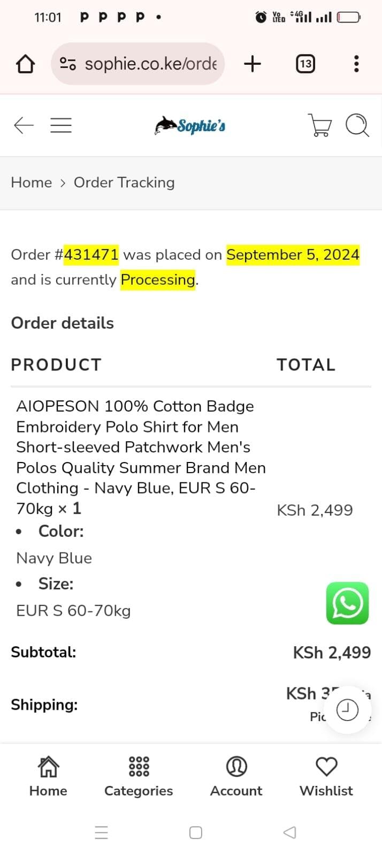Tap the sophie.co.ke address bar

click(150, 64)
